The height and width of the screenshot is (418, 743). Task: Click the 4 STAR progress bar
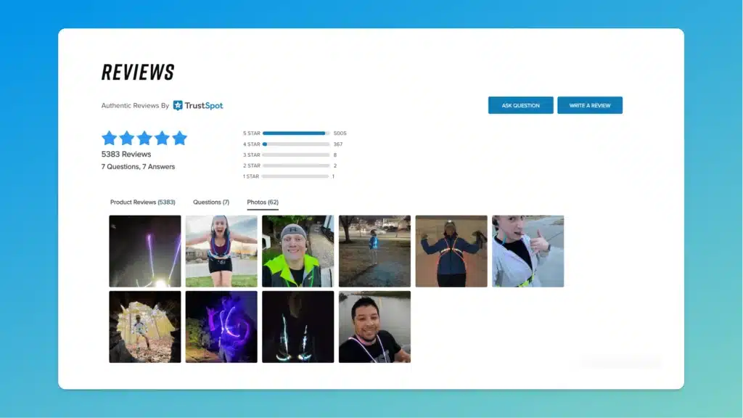pos(295,144)
